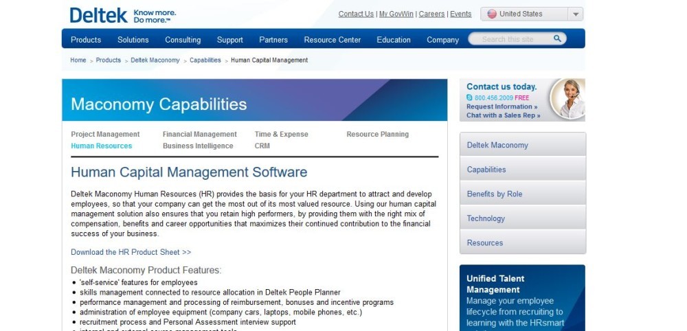
Task: Click the Capabilities breadcrumb
Action: coord(205,60)
